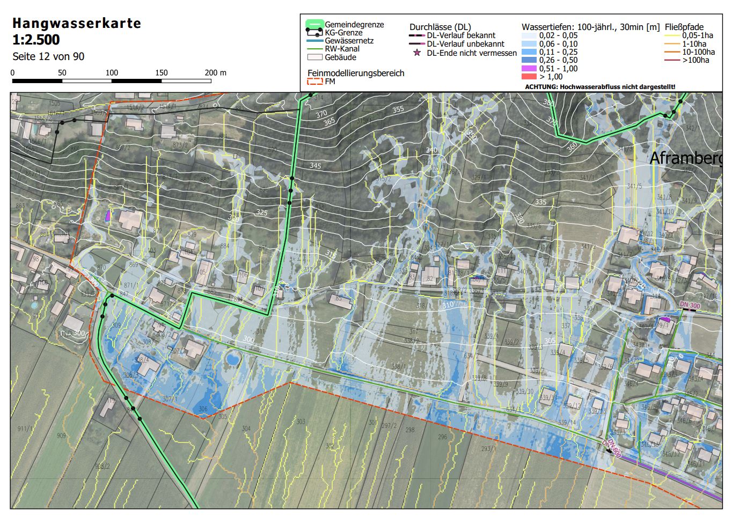Click the Gewässernetz blue line symbol
Image resolution: width=732 pixels, height=517 pixels.
314,41
